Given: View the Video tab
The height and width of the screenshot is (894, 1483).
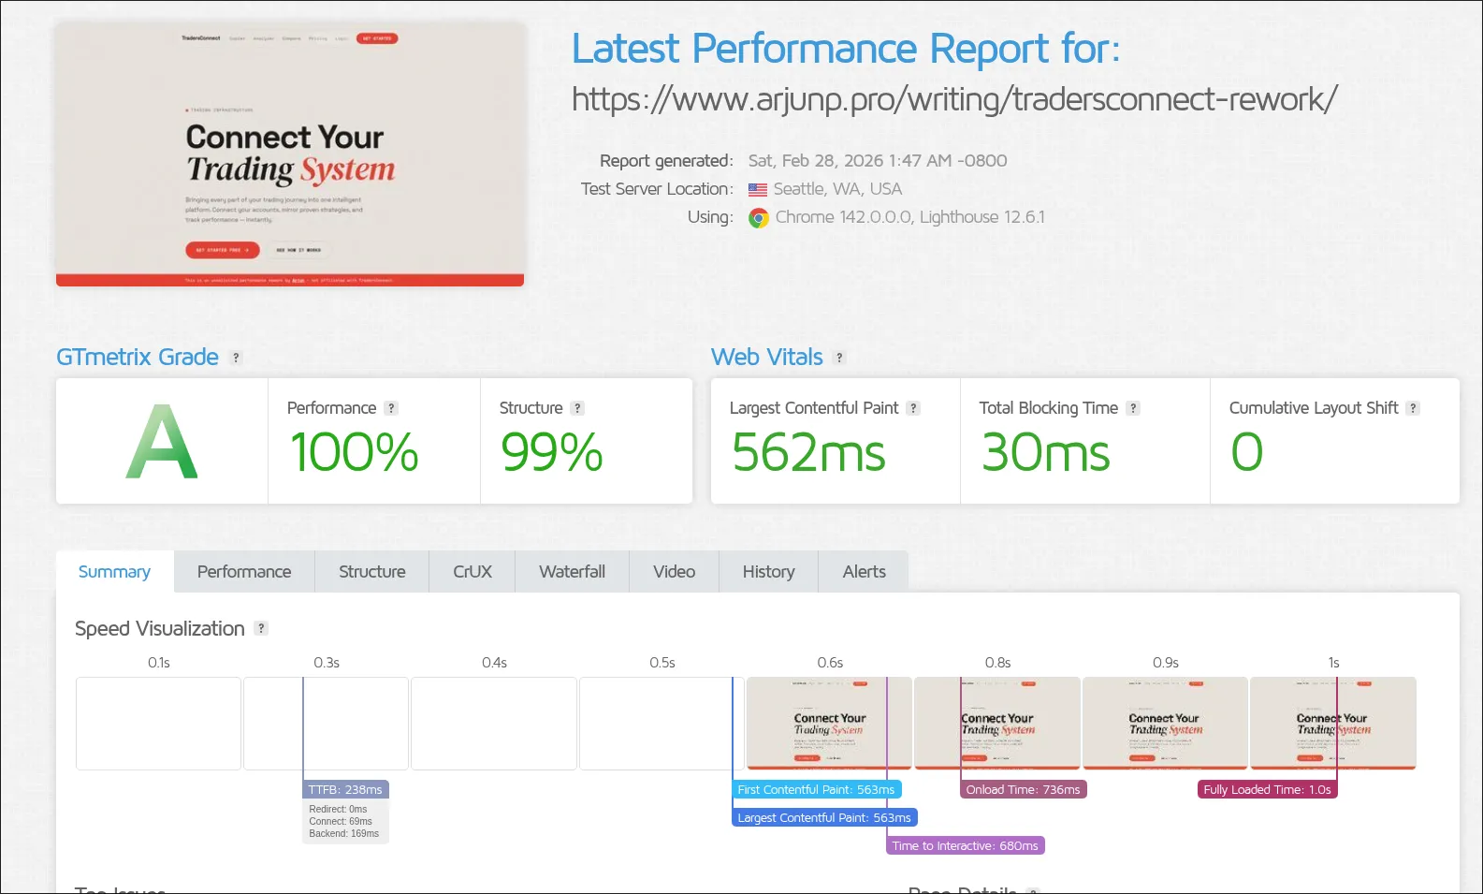Looking at the screenshot, I should pos(674,572).
